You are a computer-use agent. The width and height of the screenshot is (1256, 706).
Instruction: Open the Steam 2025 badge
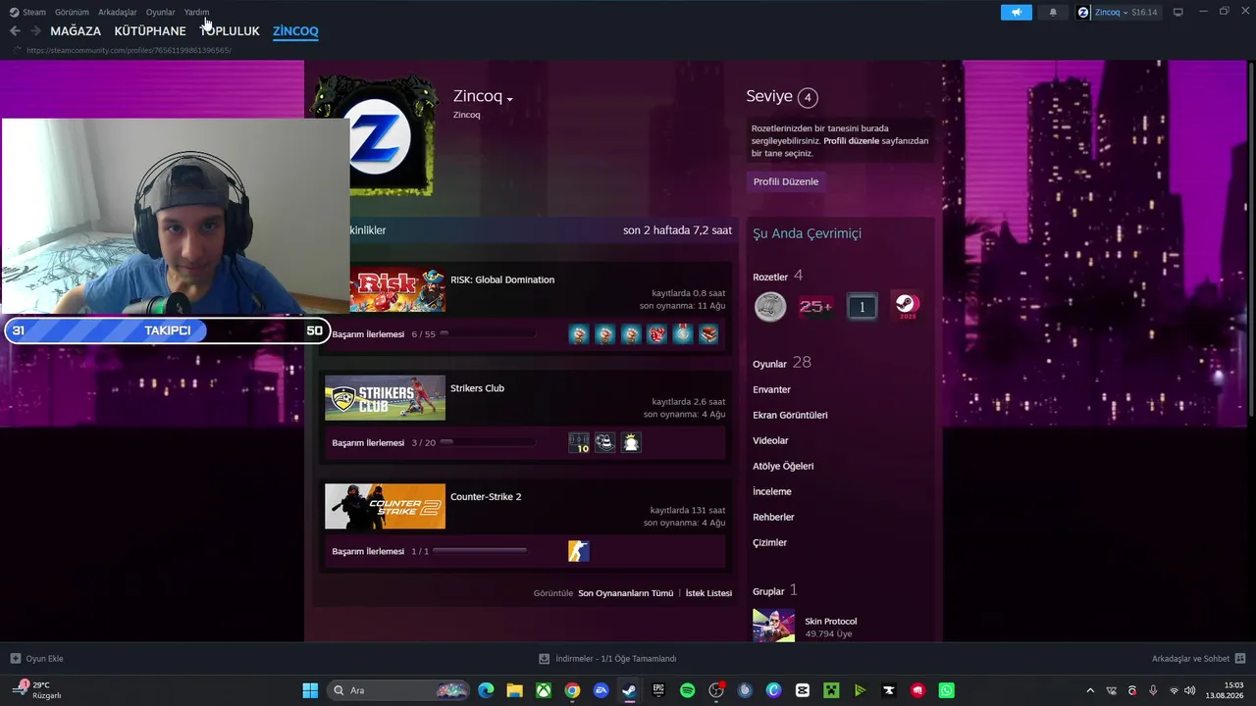coord(906,307)
